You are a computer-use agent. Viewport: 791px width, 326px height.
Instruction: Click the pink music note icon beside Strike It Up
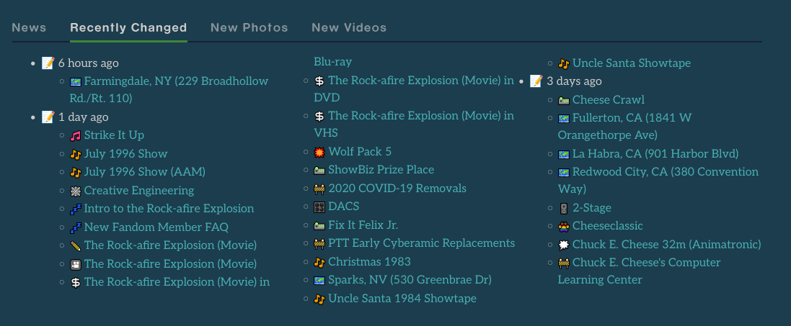pos(76,135)
